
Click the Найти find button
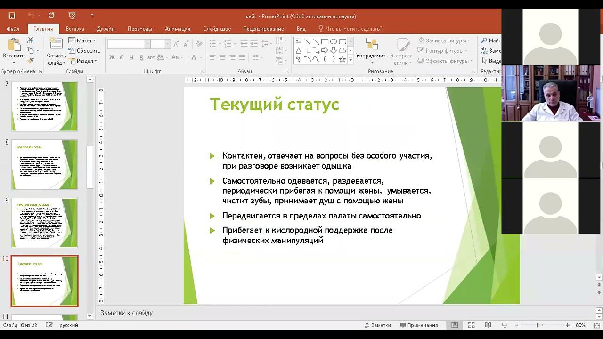[x=491, y=40]
